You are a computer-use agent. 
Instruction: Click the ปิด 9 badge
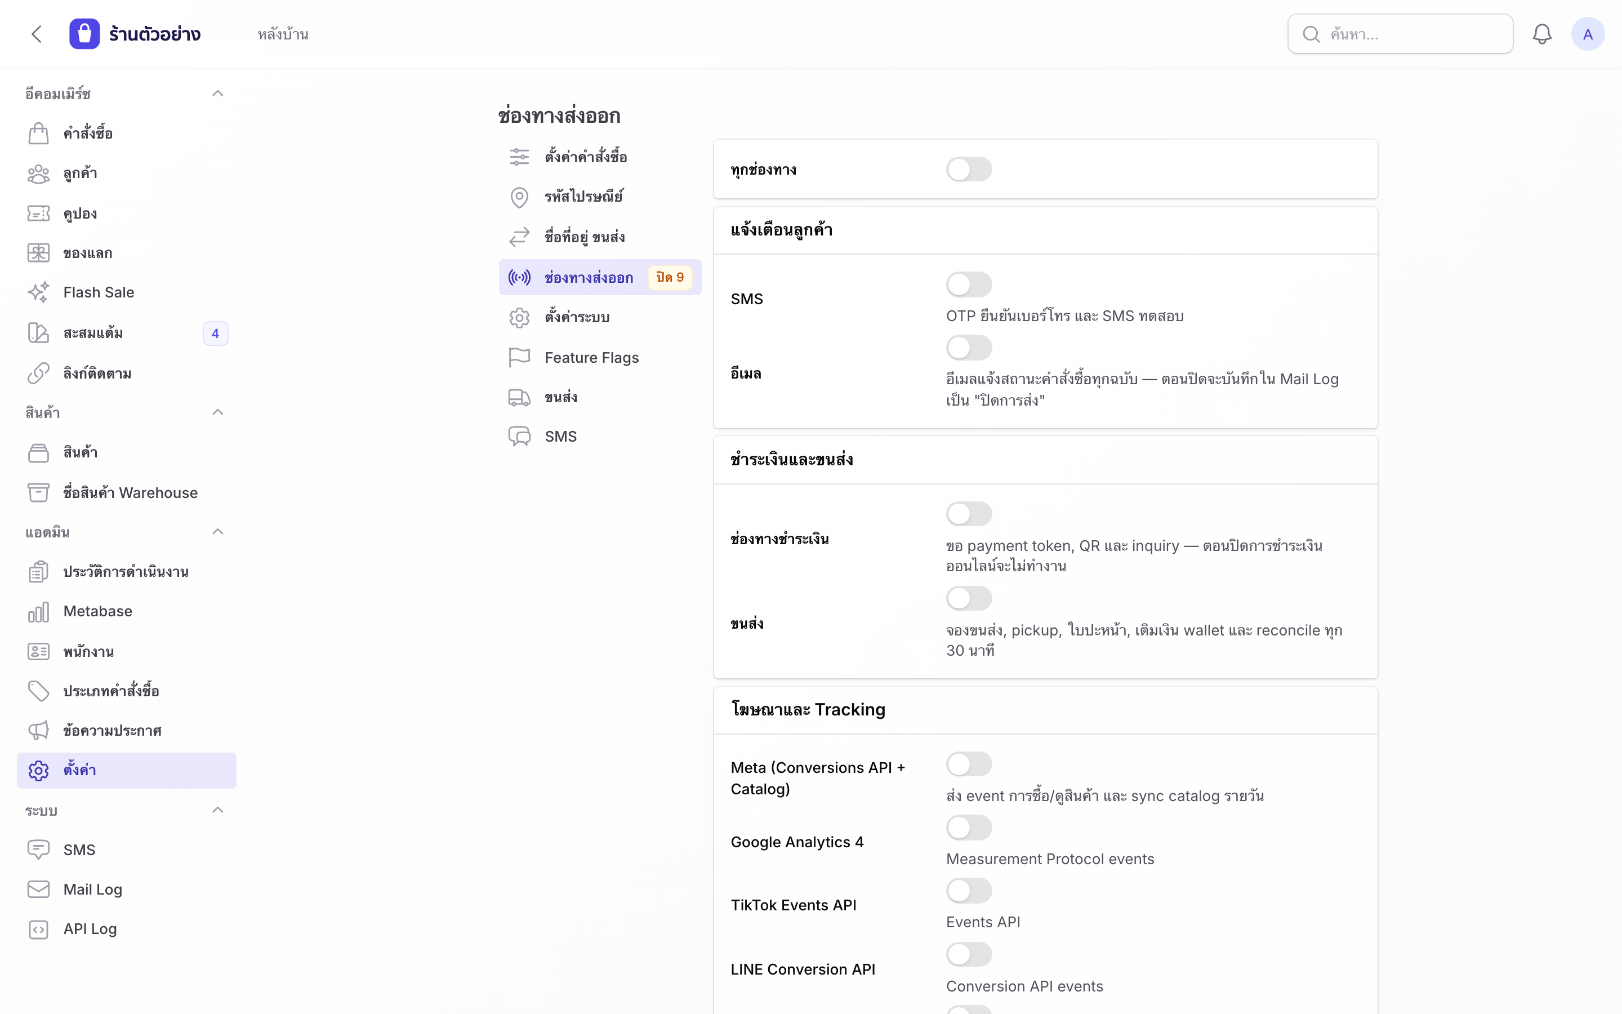(670, 277)
